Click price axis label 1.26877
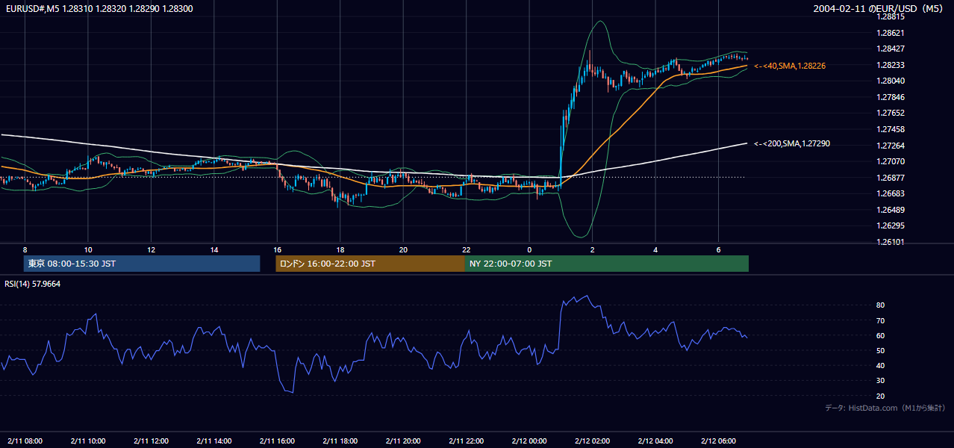 [x=890, y=178]
